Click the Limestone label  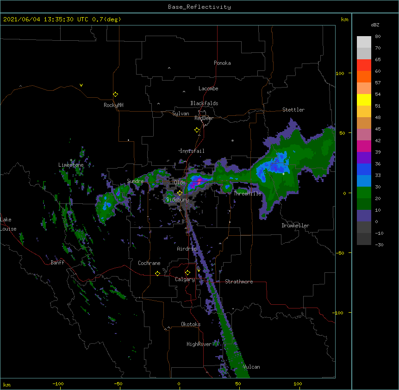[x=71, y=165]
